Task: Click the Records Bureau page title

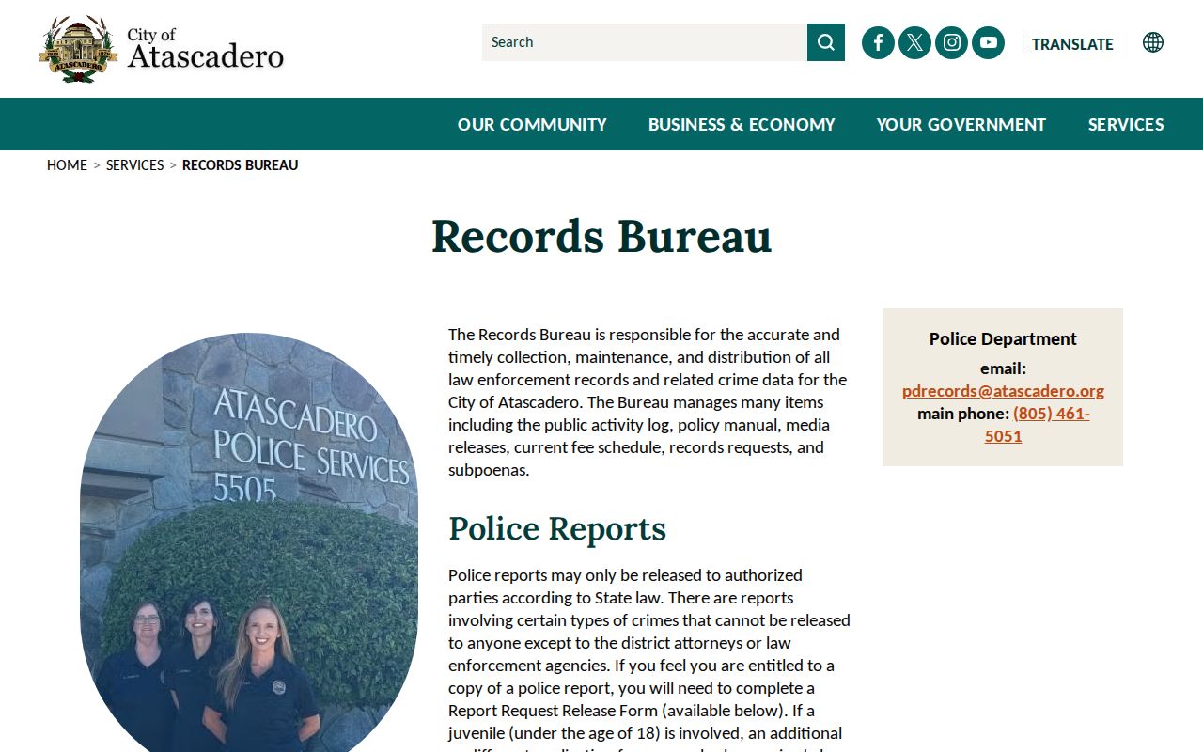Action: click(601, 236)
